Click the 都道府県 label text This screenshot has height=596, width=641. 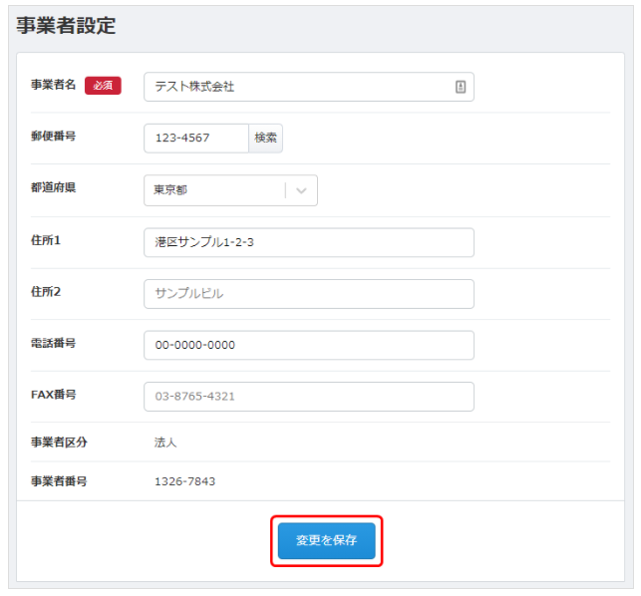(53, 187)
